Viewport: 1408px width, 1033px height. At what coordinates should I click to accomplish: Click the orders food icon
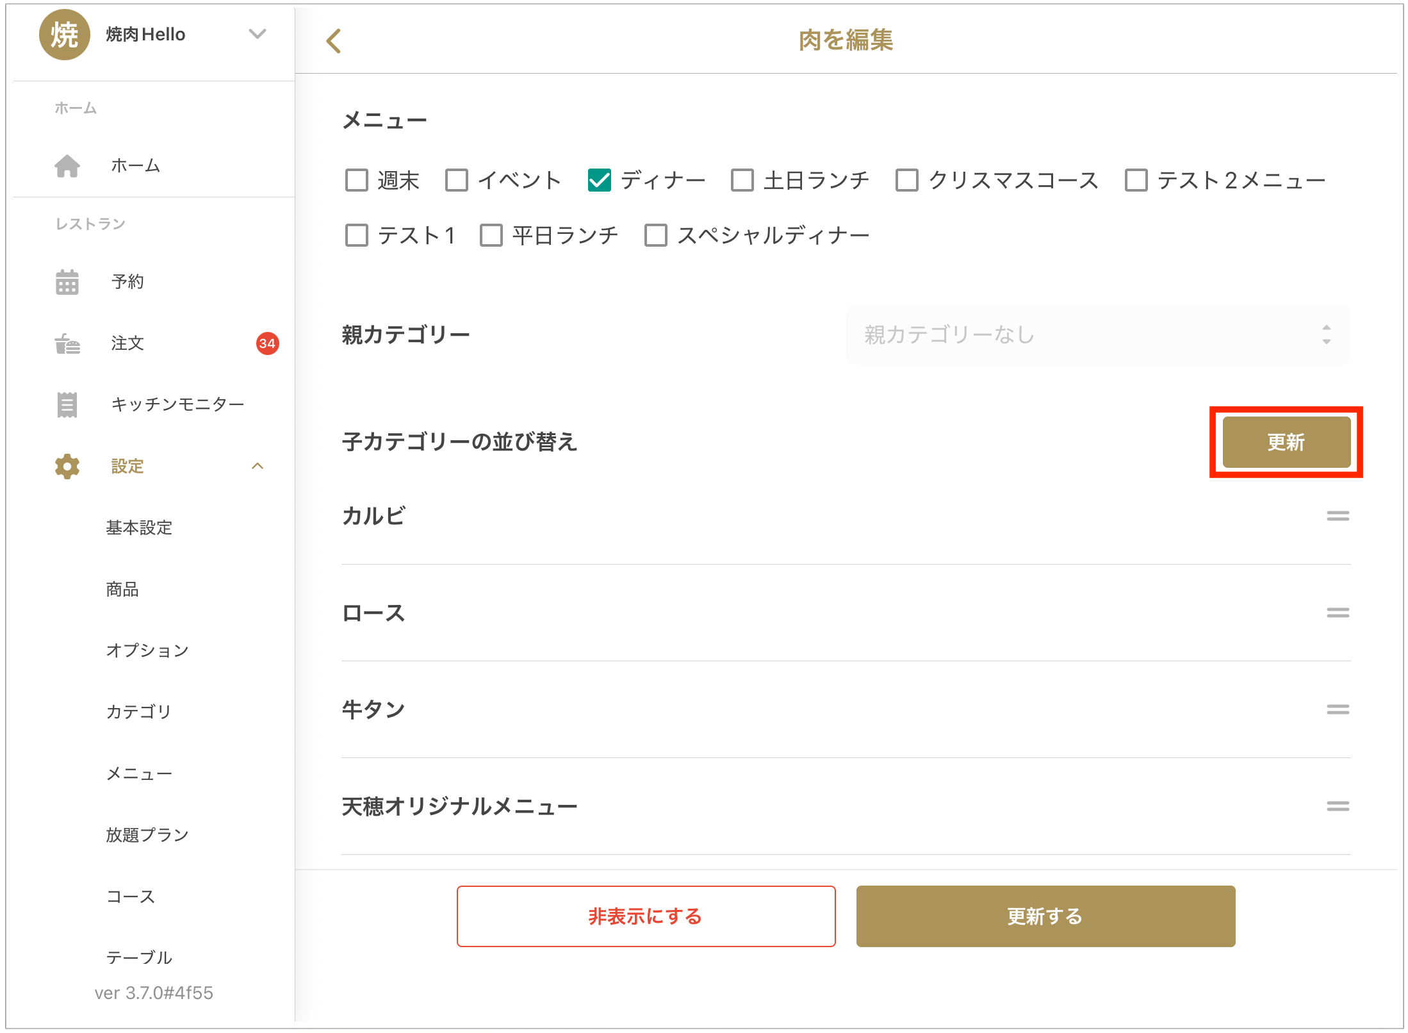(67, 343)
